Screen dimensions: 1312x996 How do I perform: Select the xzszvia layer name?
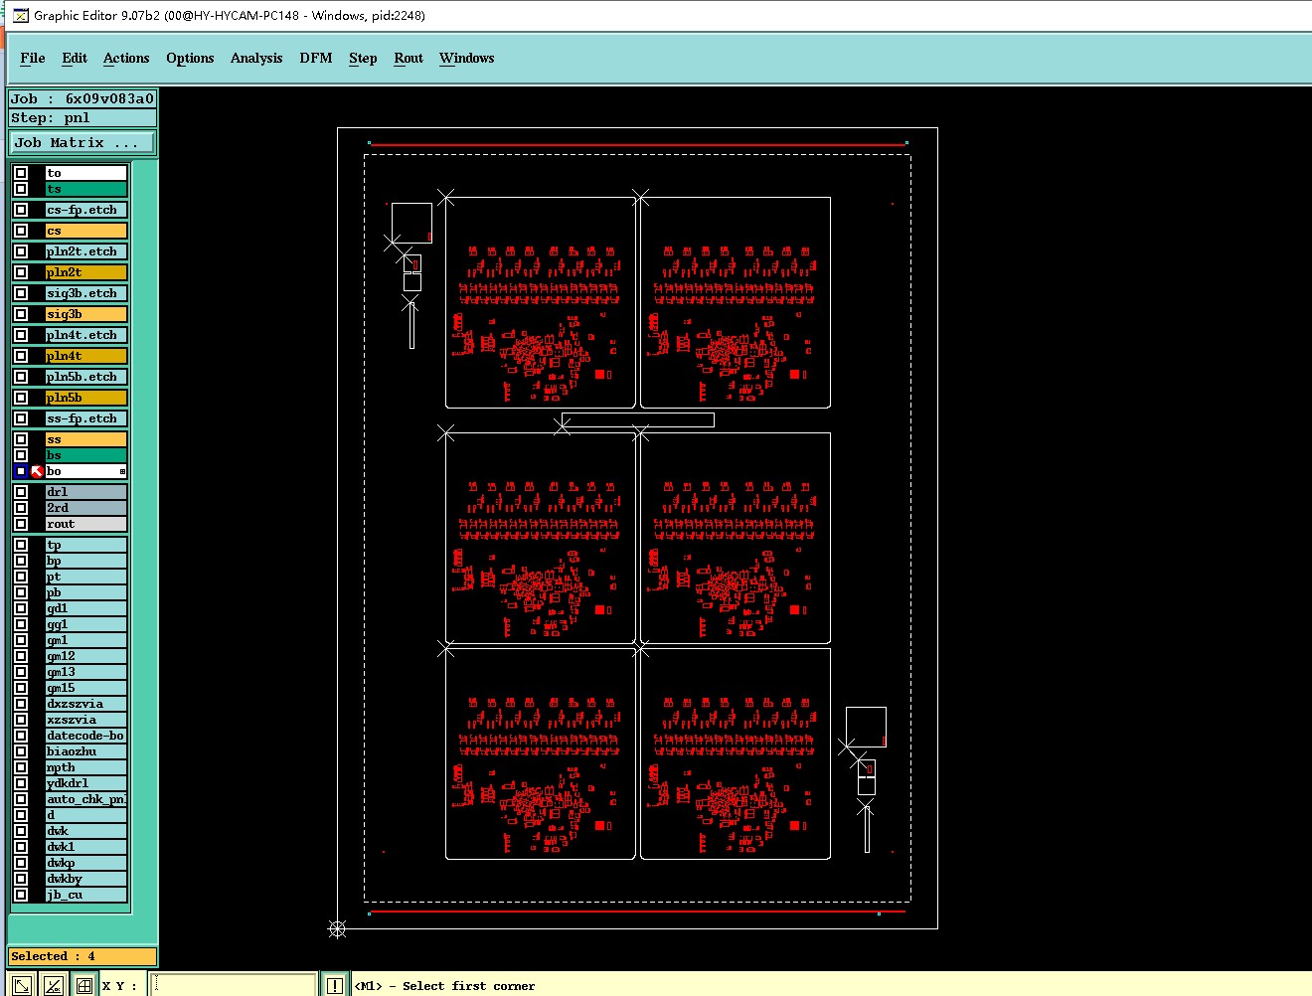click(x=86, y=720)
